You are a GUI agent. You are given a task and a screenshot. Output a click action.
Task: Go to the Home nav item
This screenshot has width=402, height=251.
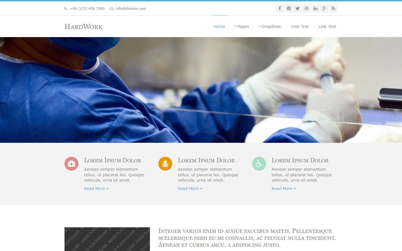pyautogui.click(x=219, y=26)
